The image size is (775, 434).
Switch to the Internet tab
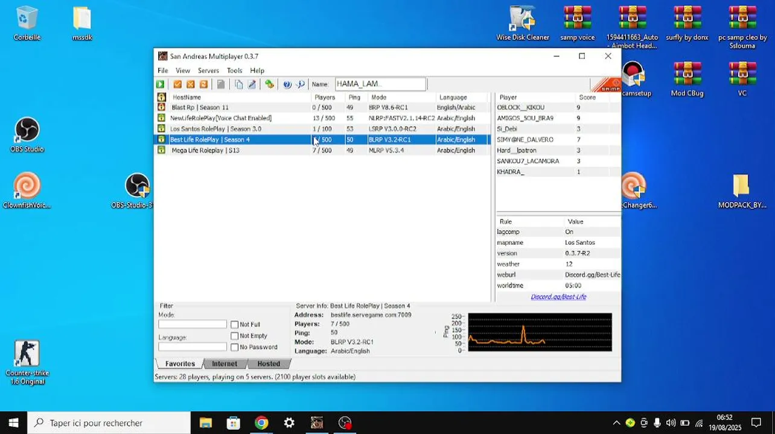[x=225, y=363]
